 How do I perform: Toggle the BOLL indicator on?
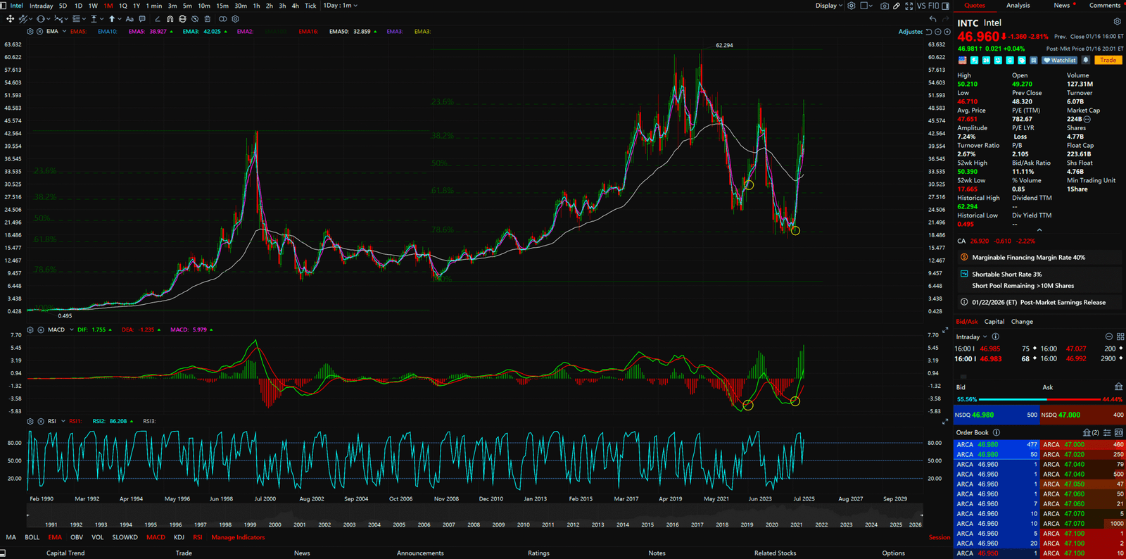32,537
